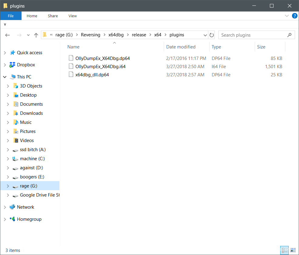Go back using the Back arrow

click(8, 35)
